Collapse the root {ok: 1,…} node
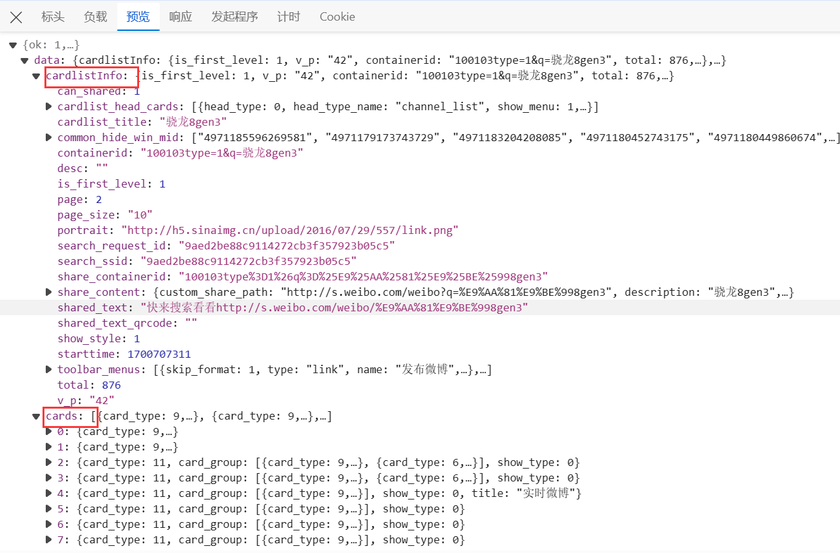 point(13,45)
